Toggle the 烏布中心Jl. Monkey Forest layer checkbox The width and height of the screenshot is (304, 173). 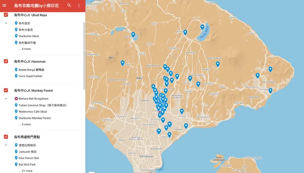[x=6, y=90]
